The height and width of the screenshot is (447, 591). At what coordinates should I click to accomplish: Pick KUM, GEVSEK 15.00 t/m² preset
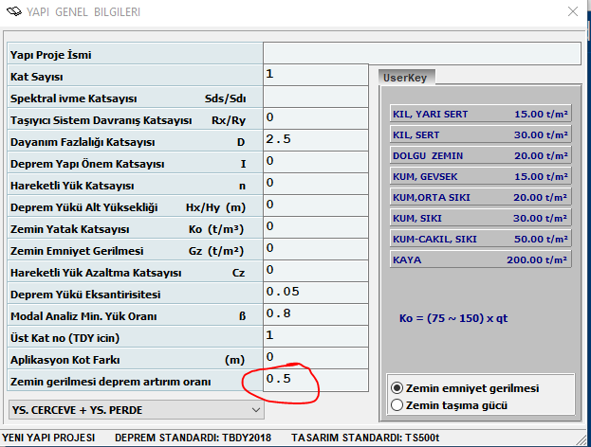(x=479, y=176)
